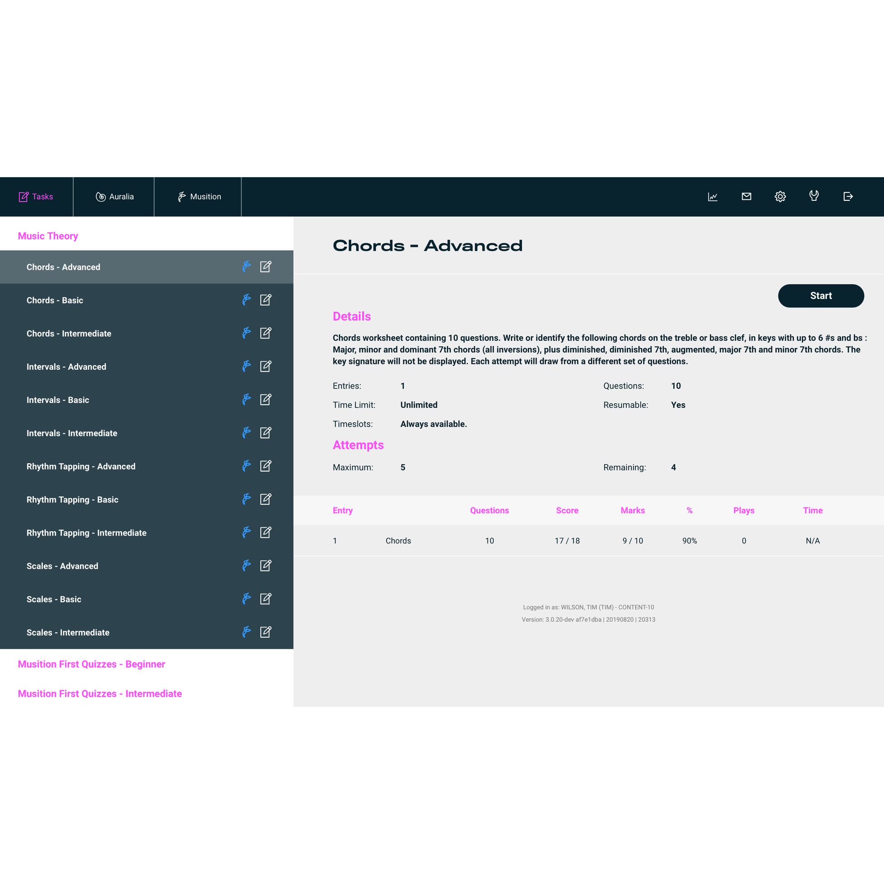Click Musition icon beside Chords - Basic
This screenshot has width=884, height=884.
[246, 300]
